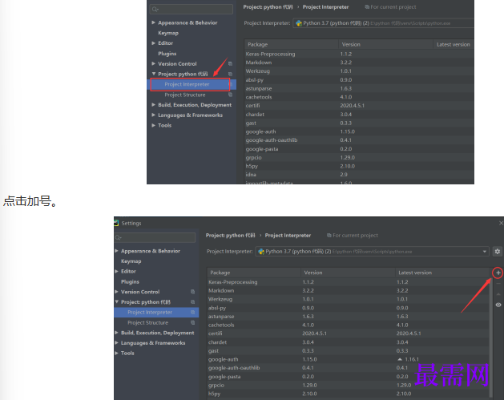Click Python icon in upper screenshot interpreter field

pos(299,23)
